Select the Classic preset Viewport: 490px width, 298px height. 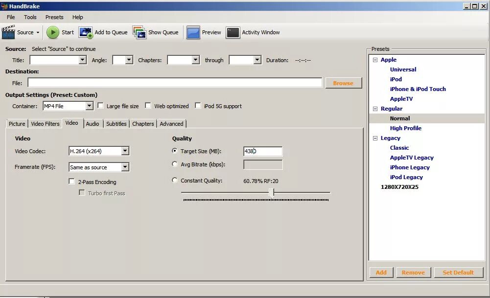pos(399,148)
